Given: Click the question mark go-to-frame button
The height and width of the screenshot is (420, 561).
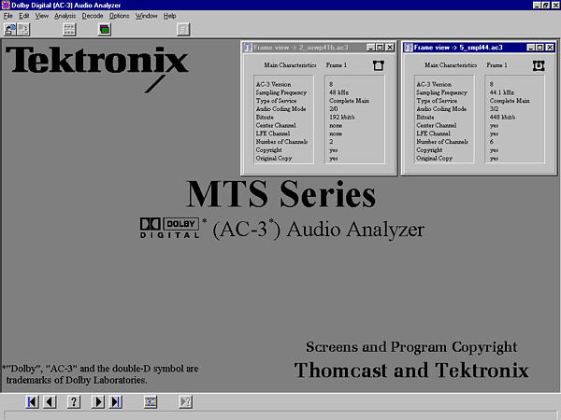Looking at the screenshot, I should point(74,402).
